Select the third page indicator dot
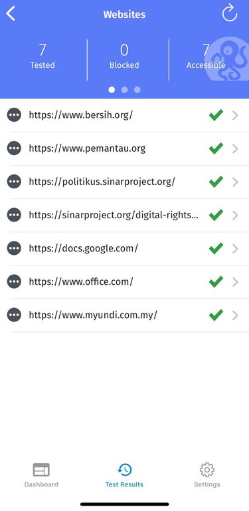This screenshot has width=249, height=511. pyautogui.click(x=137, y=90)
